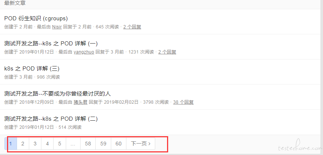Go to page 5
Viewport: 323px width, 155px height.
(x=60, y=144)
